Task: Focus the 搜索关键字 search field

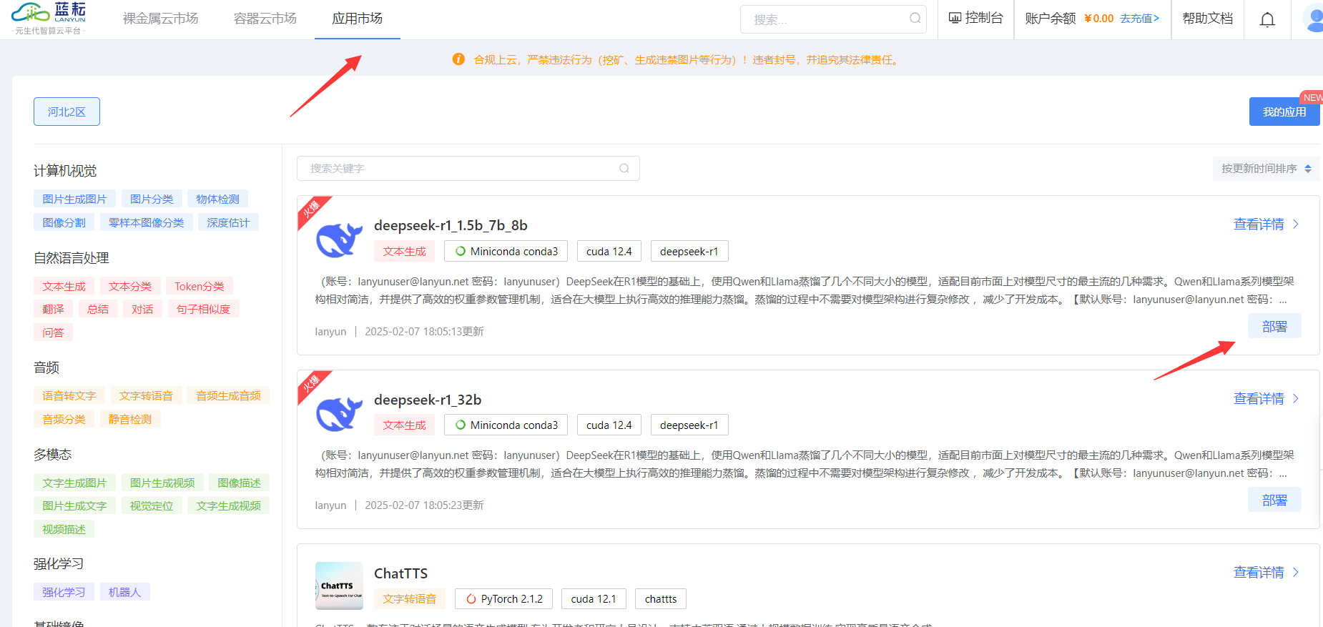Action: click(x=468, y=169)
